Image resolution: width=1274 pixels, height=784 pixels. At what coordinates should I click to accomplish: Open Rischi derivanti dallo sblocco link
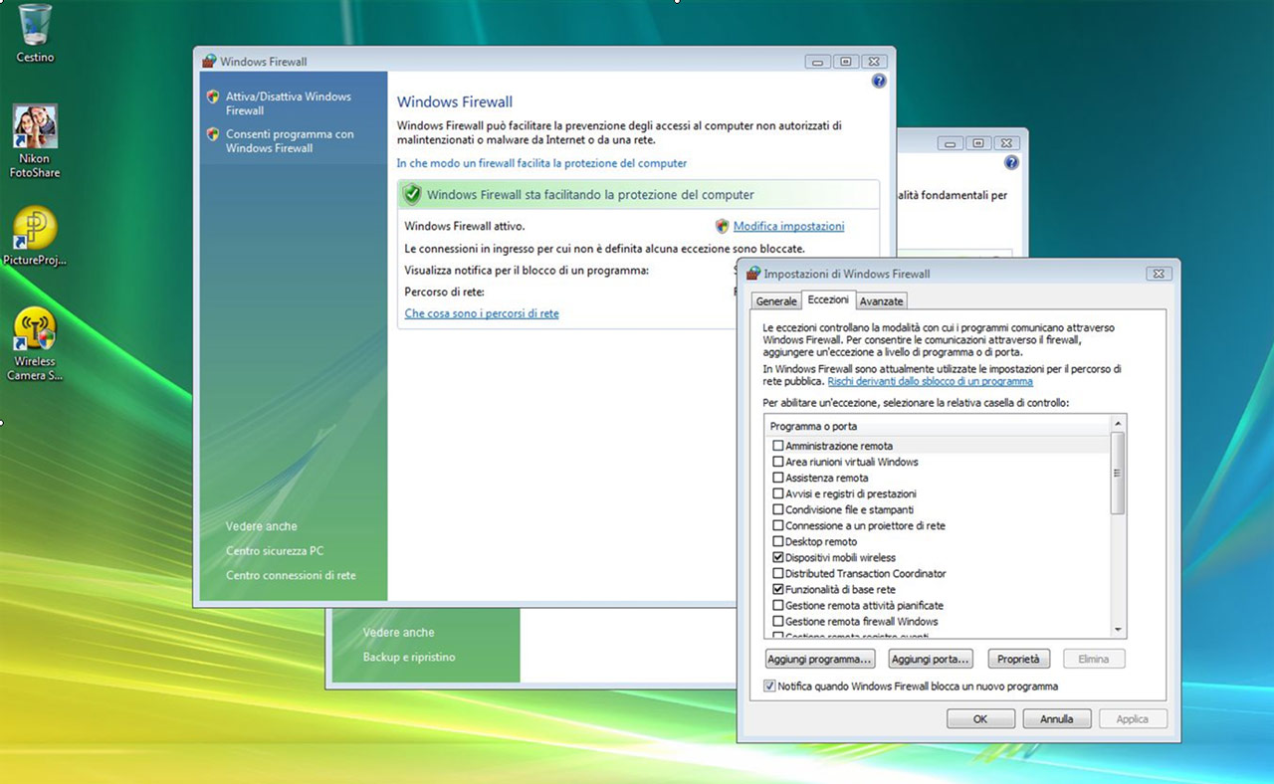(x=930, y=381)
